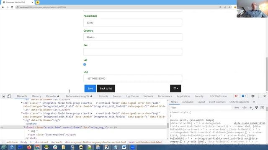Toggle the computed styles sidebar pane
Screen dimensions: 268x150
click(x=263, y=107)
